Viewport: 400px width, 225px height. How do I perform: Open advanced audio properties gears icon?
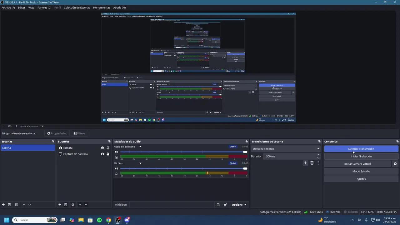pos(225,205)
